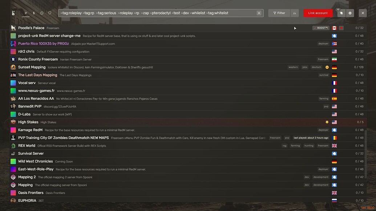Click the western tag on Sunset Mapping
Image resolution: width=376 pixels, height=211 pixels.
[293, 67]
